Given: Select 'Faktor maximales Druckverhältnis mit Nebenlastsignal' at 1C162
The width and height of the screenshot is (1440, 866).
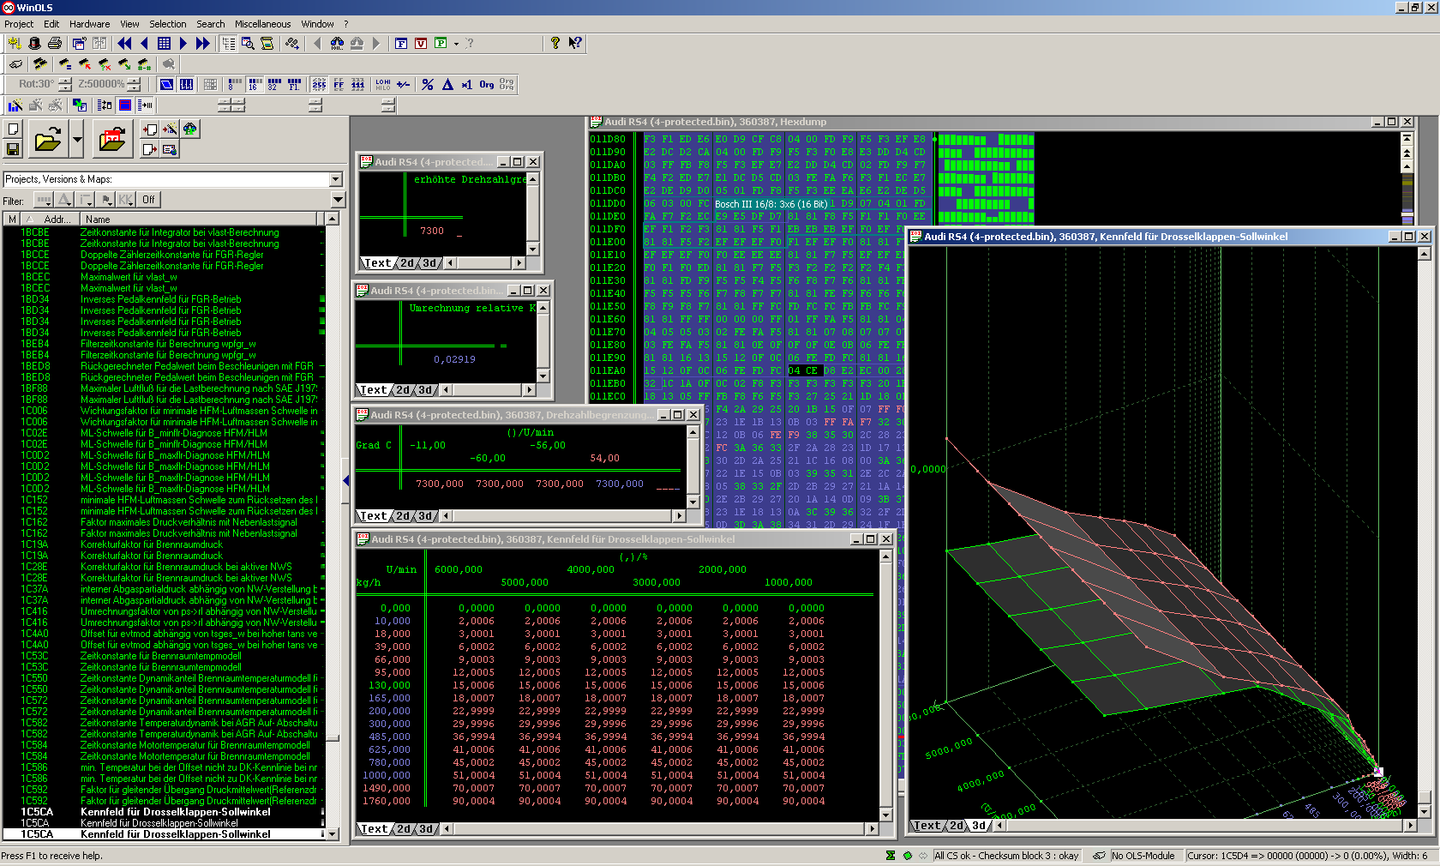Looking at the screenshot, I should pos(163,522).
